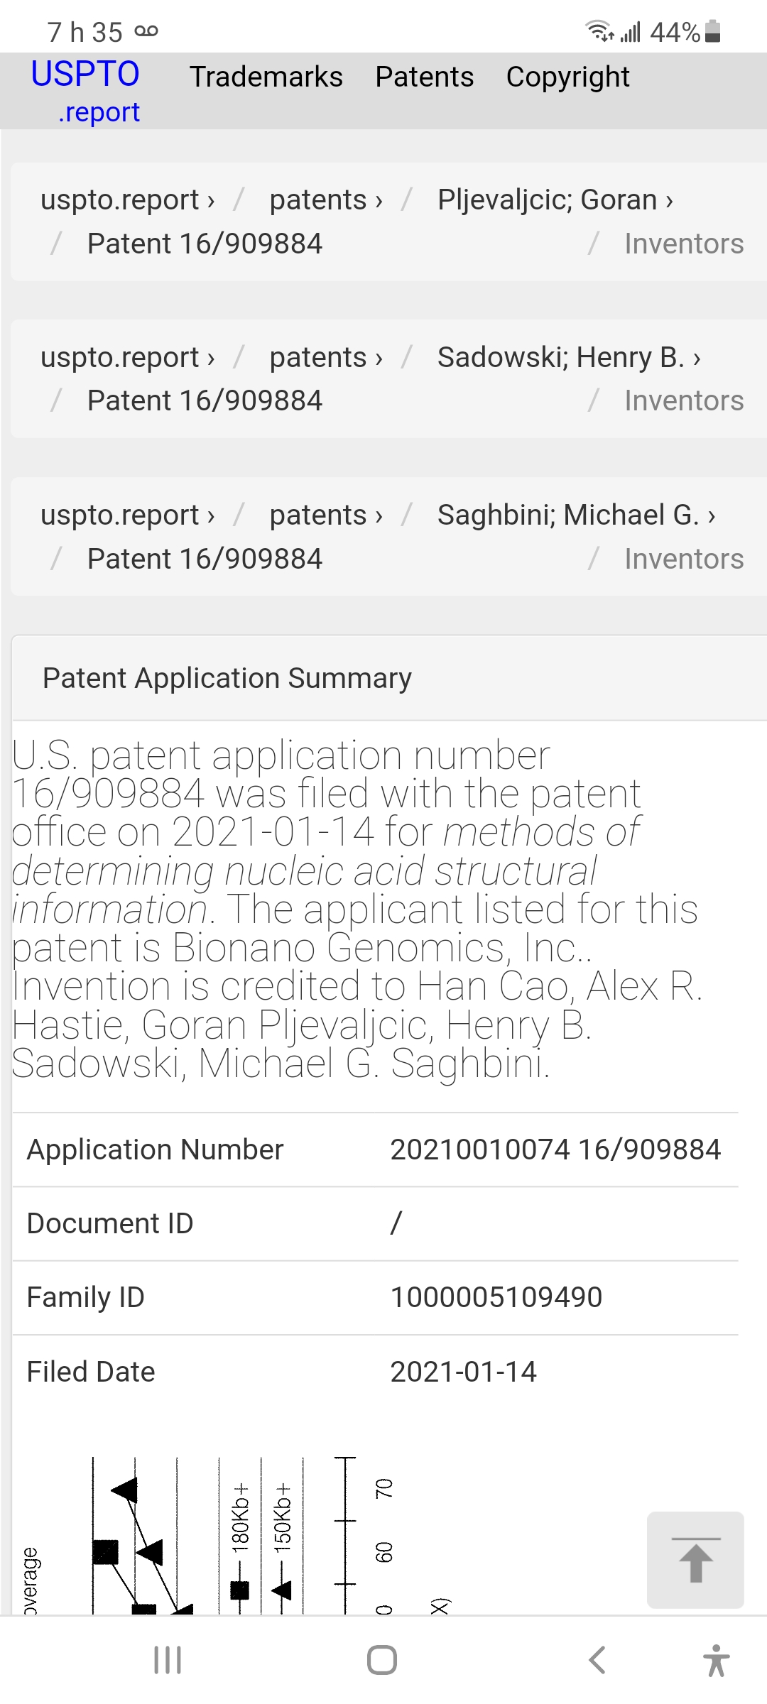
Task: Go to the Copyright section
Action: [x=567, y=77]
